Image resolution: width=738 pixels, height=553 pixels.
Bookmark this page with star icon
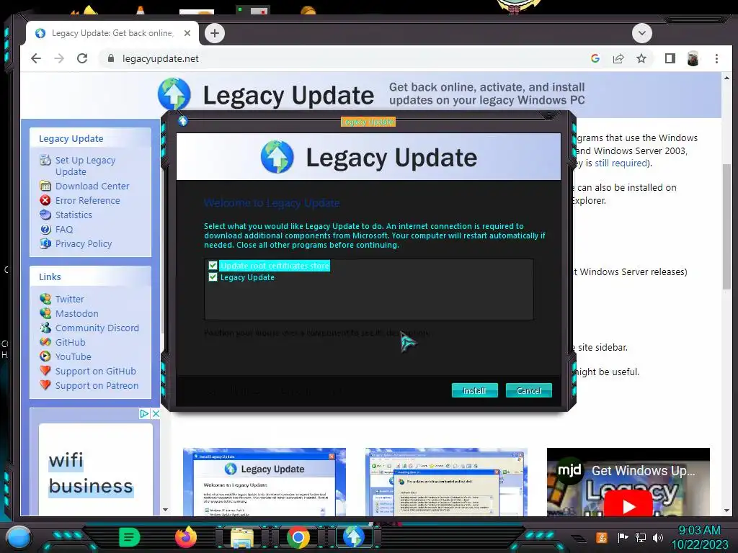[x=641, y=58]
